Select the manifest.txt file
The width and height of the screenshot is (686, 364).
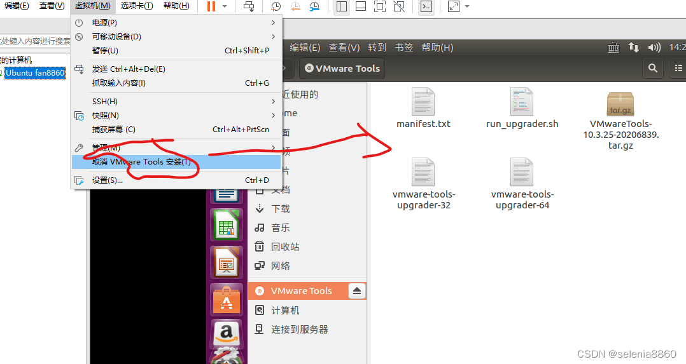pyautogui.click(x=423, y=108)
